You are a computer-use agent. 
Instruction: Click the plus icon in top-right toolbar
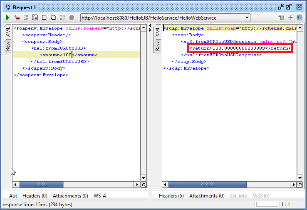tap(290, 17)
